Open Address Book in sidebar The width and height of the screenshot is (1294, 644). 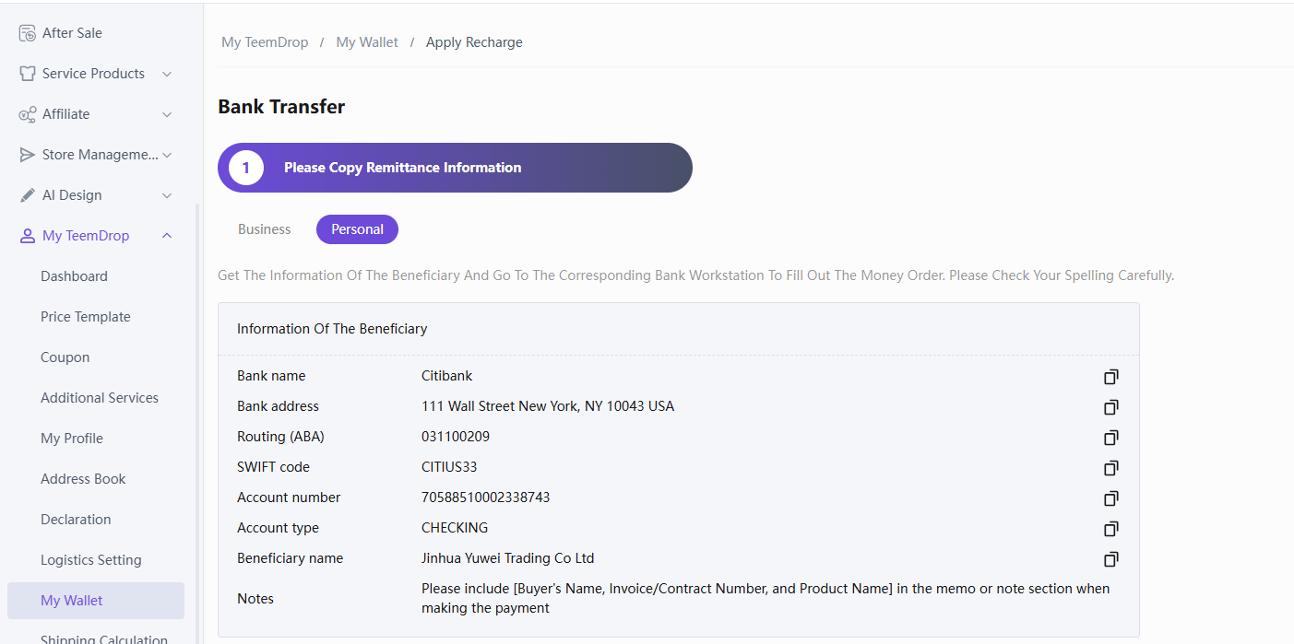(x=83, y=479)
